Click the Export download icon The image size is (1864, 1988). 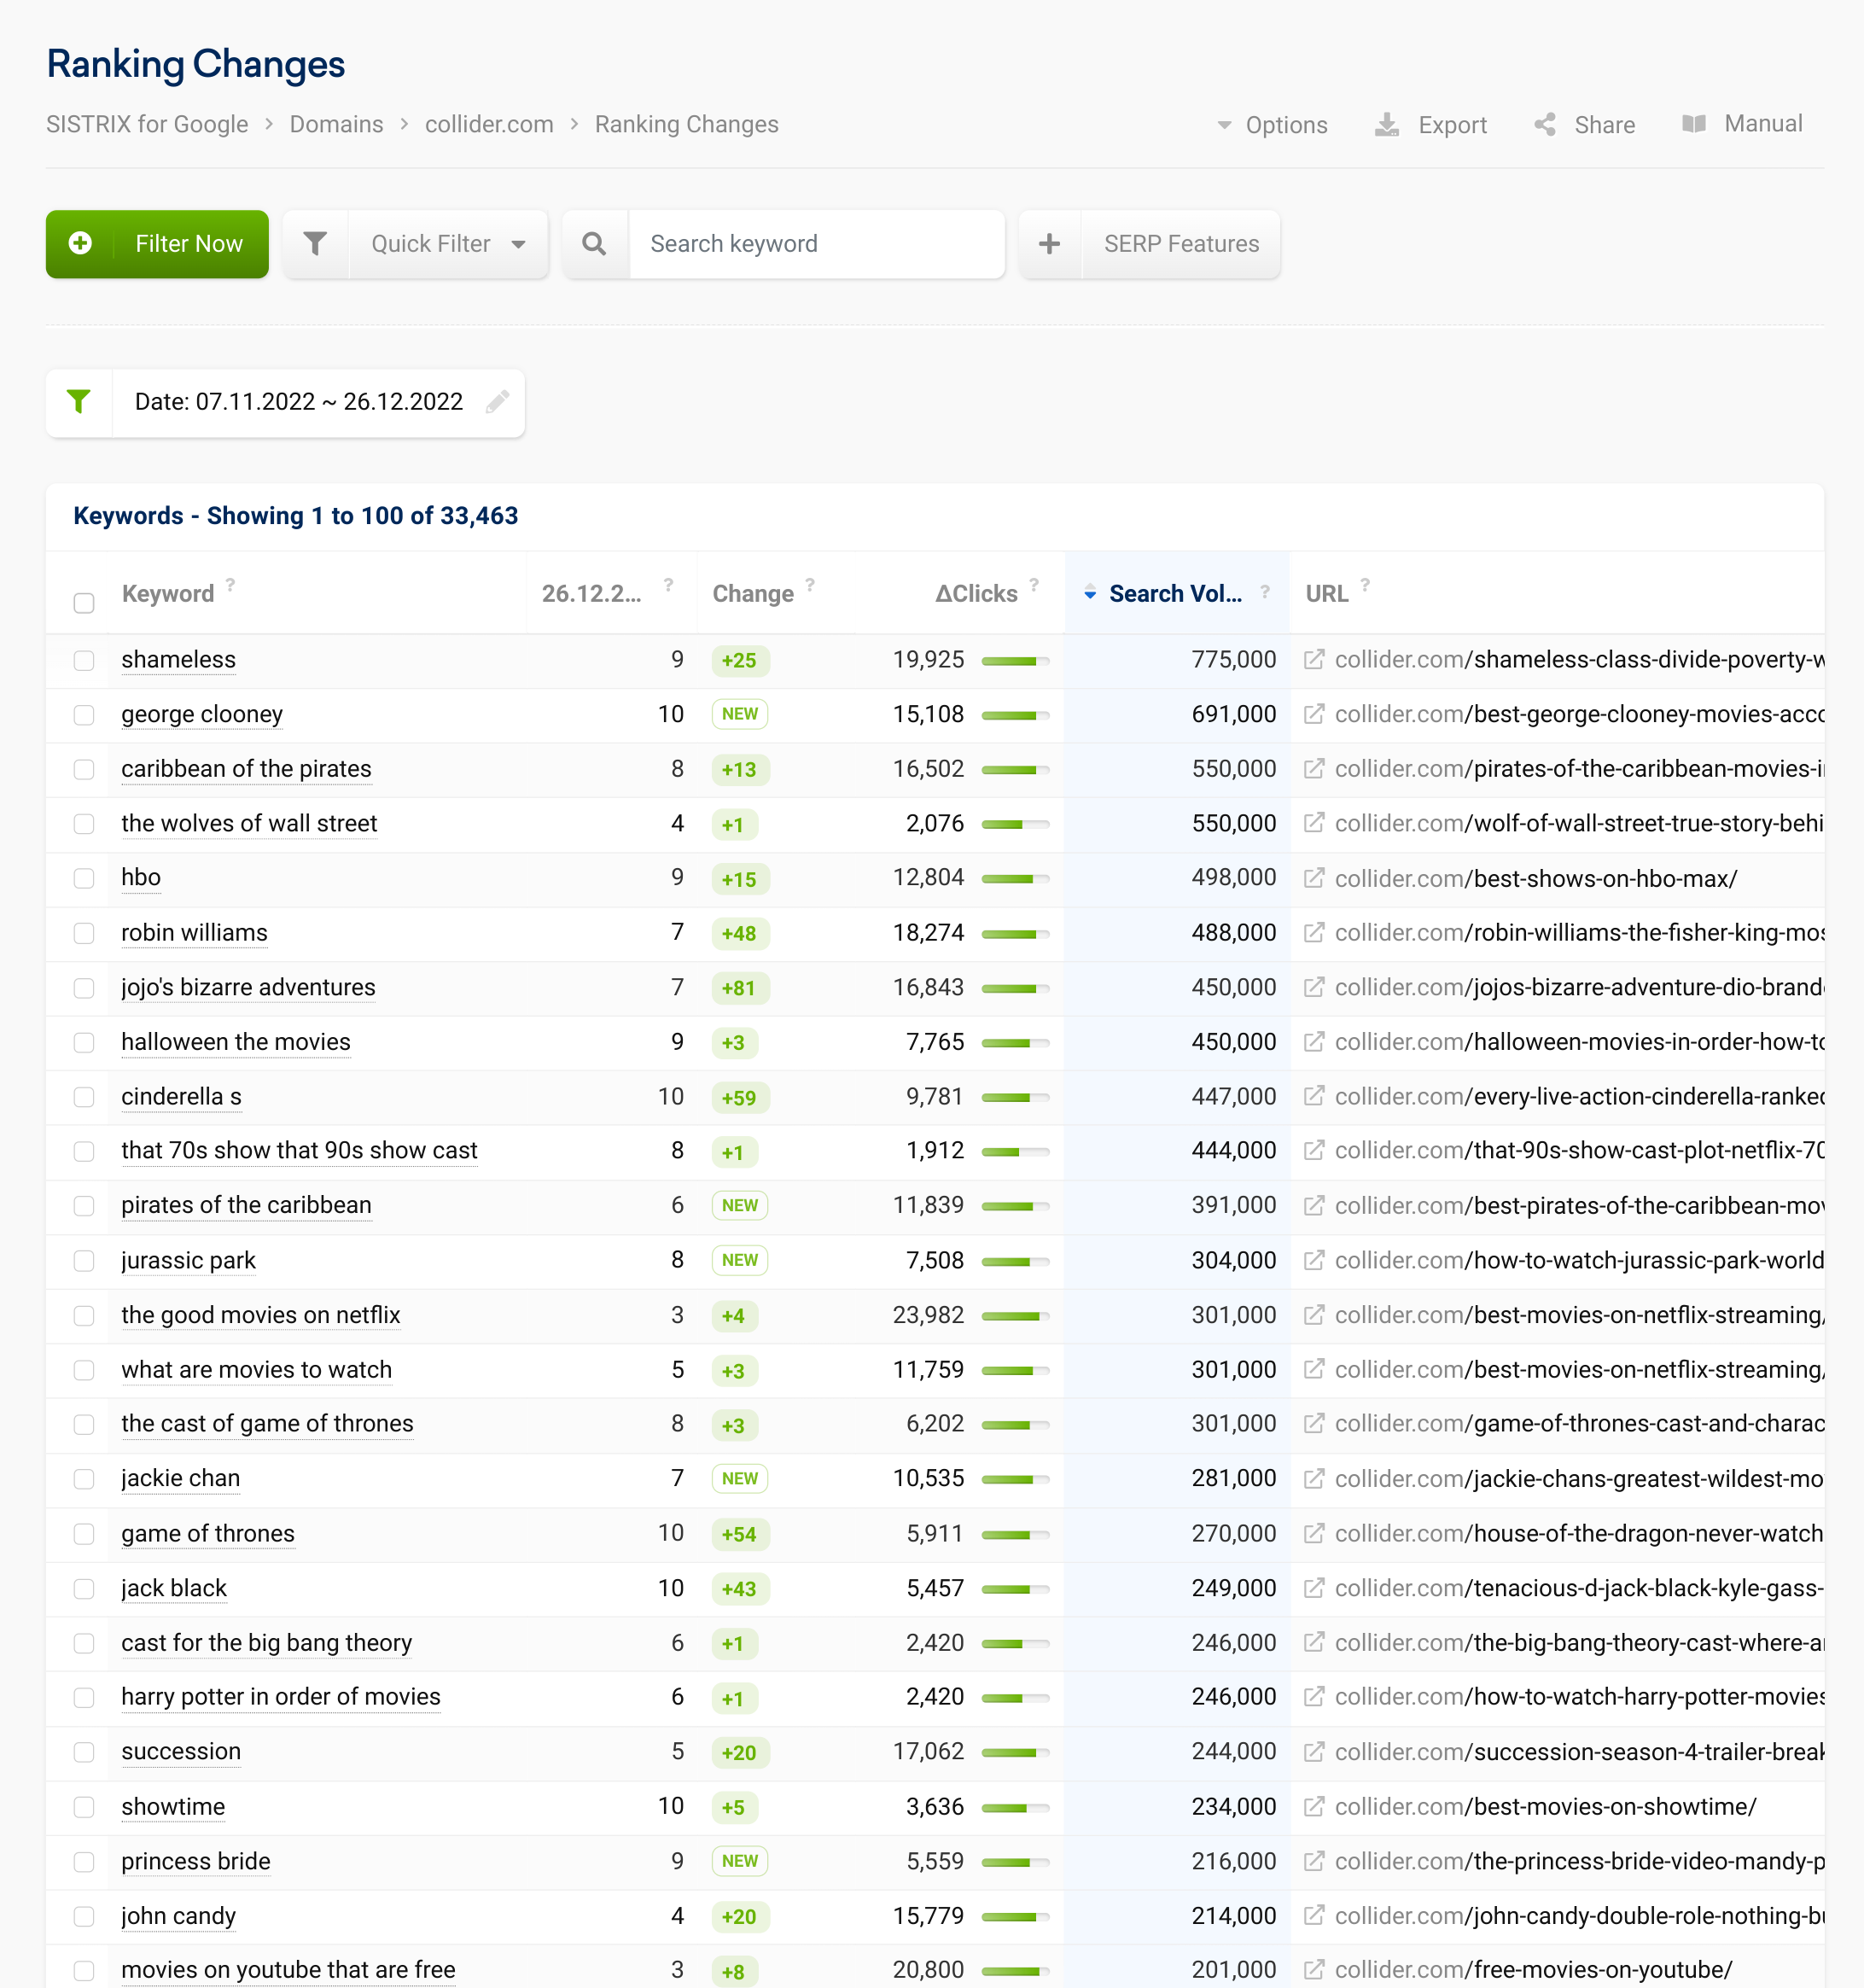point(1387,125)
